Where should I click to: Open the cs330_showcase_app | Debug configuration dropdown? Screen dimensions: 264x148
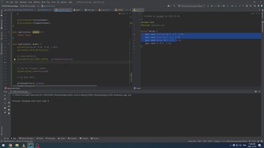[x=191, y=6]
